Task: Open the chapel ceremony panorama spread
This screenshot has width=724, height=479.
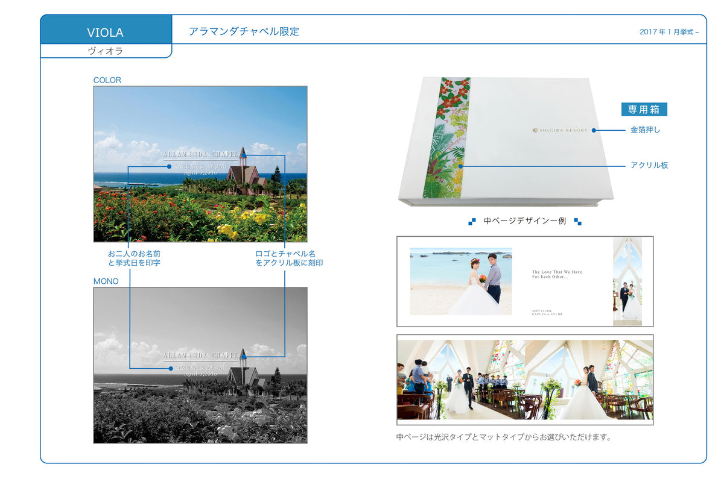Action: coord(524,380)
